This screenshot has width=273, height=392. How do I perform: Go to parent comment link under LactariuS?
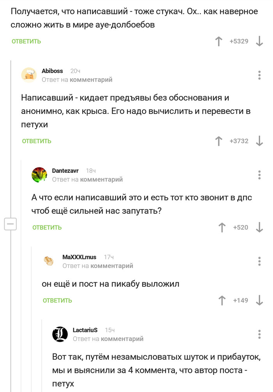click(122, 339)
